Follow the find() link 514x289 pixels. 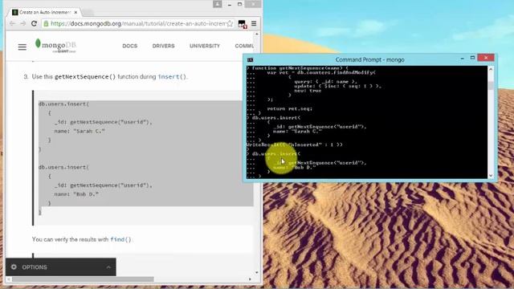(120, 239)
